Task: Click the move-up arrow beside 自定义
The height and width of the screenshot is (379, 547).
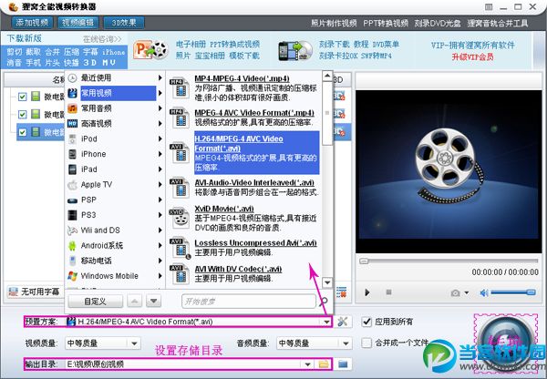Action: (x=135, y=302)
